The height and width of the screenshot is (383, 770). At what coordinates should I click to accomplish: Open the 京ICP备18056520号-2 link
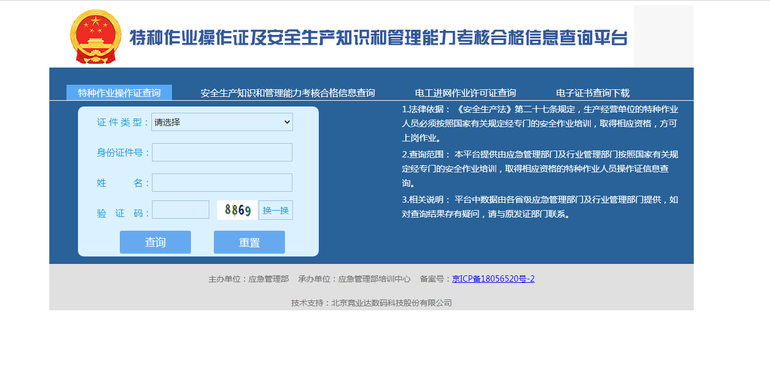493,279
